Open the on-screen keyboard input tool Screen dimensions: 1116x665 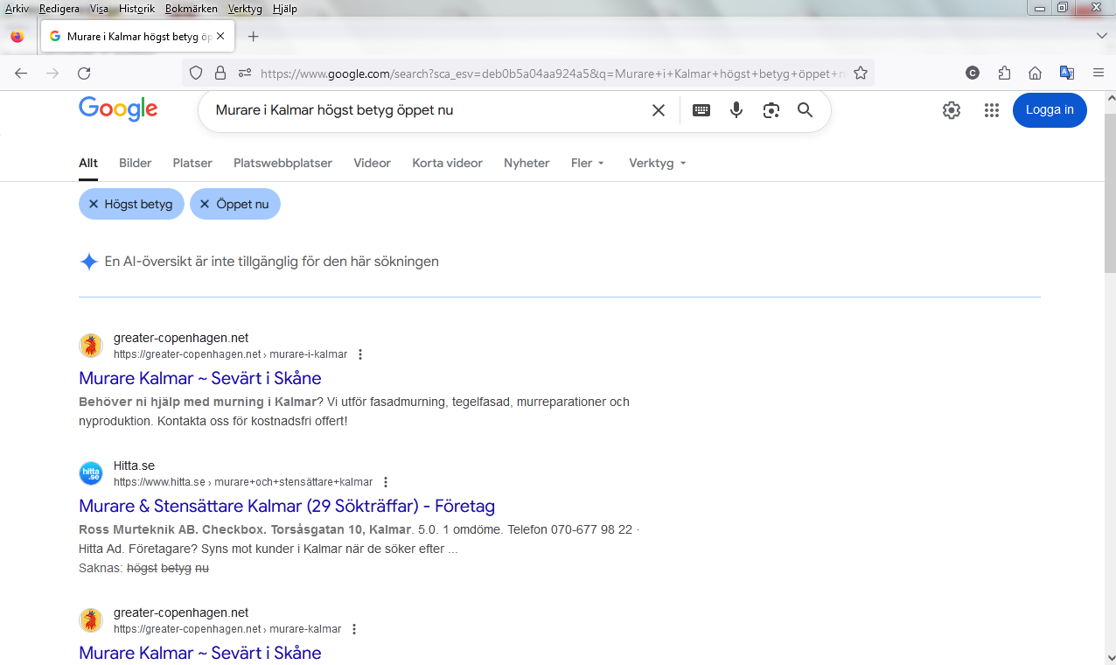click(x=701, y=110)
